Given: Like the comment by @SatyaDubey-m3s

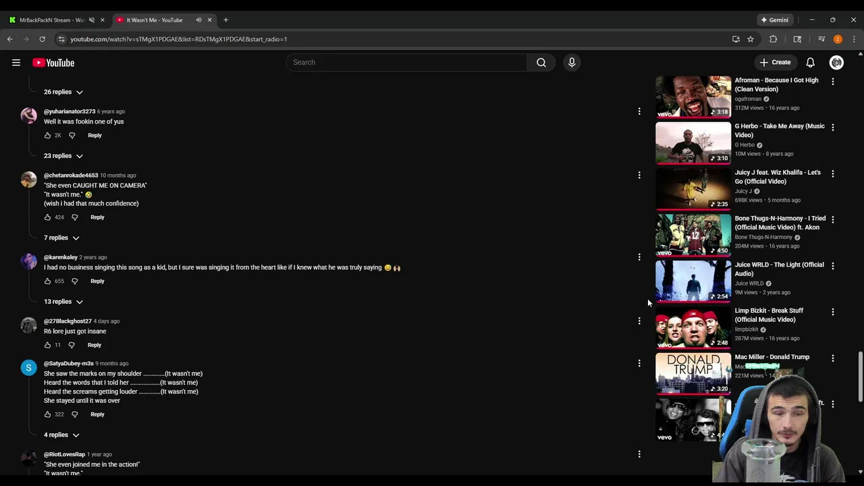Looking at the screenshot, I should (x=47, y=414).
